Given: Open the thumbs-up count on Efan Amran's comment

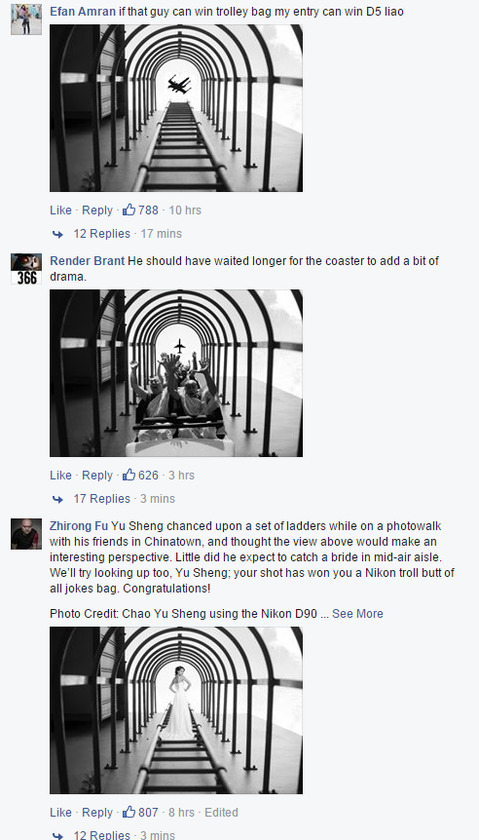Looking at the screenshot, I should point(141,210).
